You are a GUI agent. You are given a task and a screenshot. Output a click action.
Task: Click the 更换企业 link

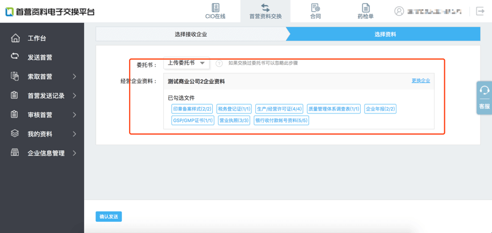click(421, 81)
